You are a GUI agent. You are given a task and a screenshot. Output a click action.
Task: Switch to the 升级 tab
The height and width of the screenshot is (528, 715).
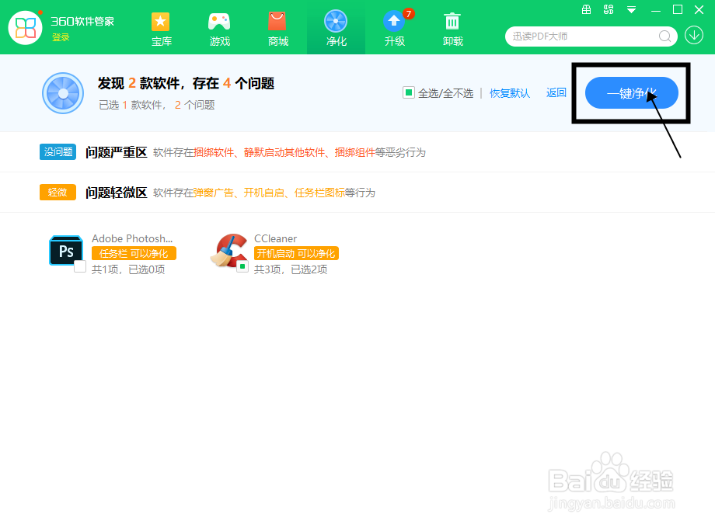tap(394, 28)
